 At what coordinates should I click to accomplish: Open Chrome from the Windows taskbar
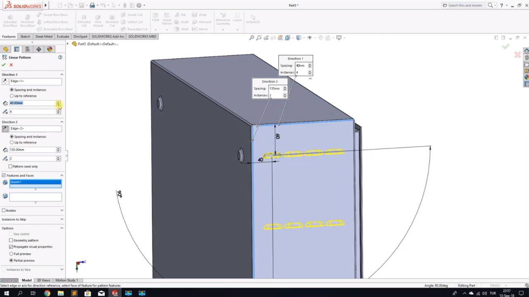pyautogui.click(x=47, y=293)
